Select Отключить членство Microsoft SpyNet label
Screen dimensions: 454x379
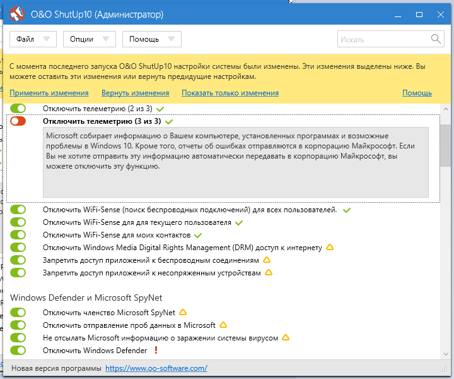109,313
